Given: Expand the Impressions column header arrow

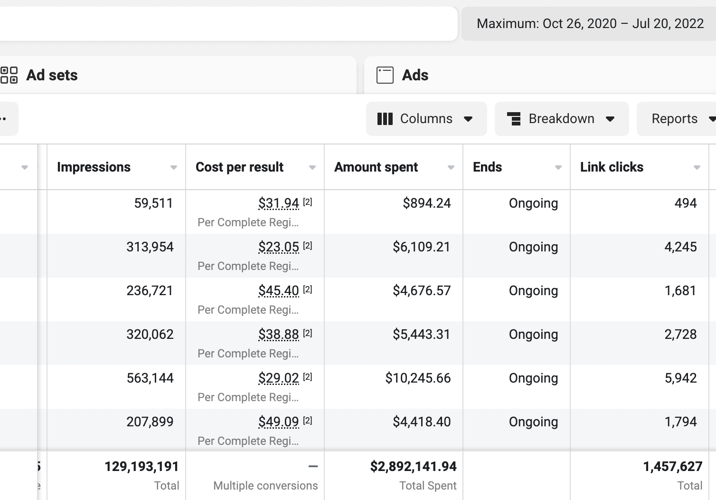Looking at the screenshot, I should [174, 167].
